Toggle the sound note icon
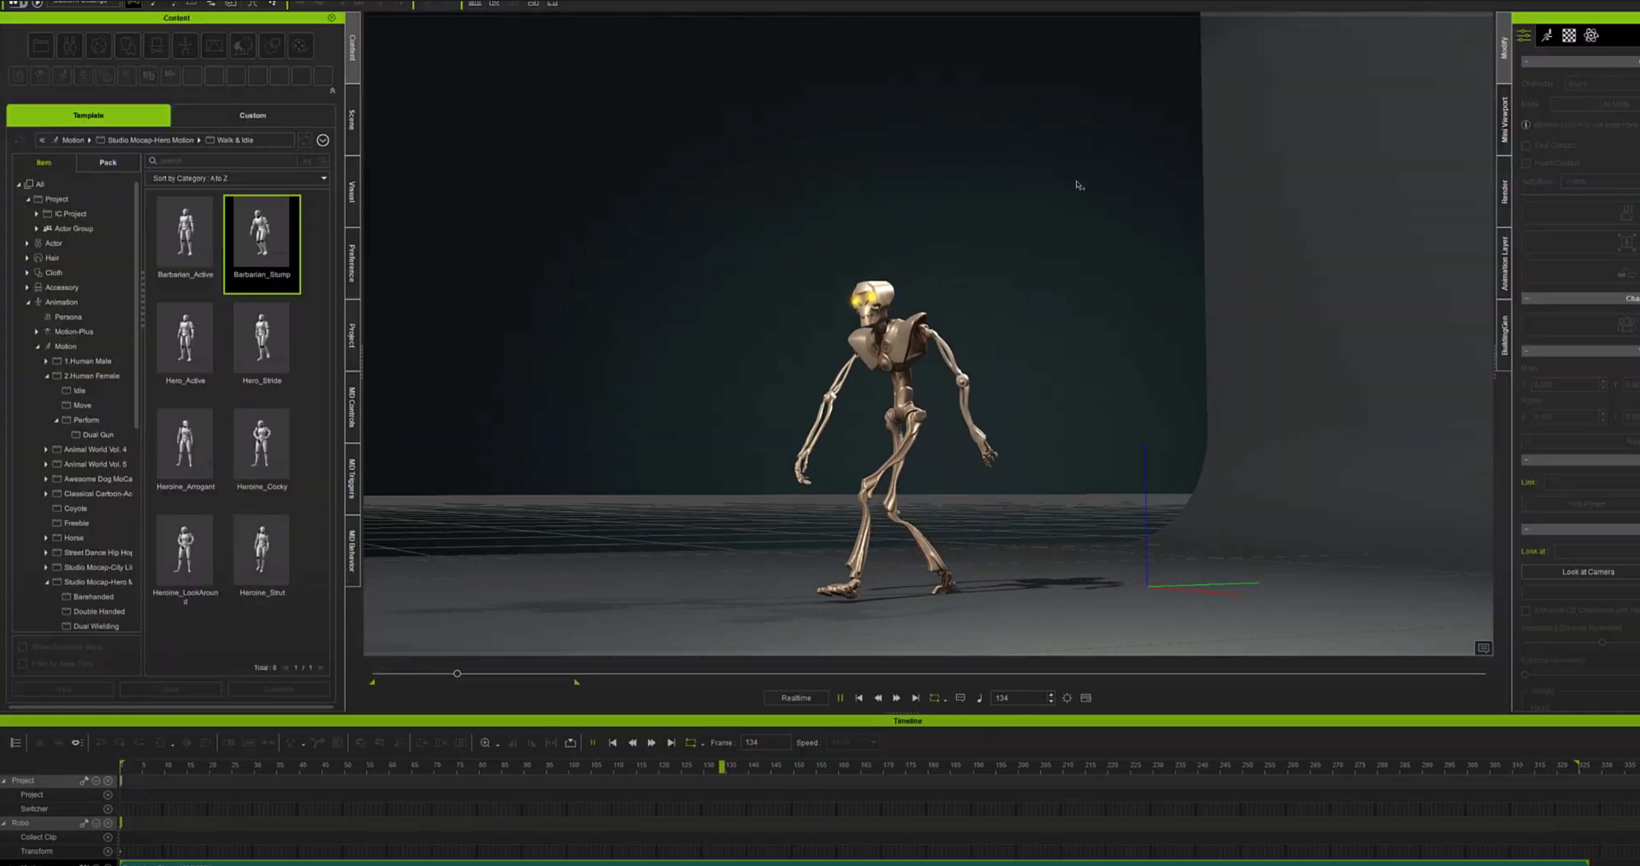The height and width of the screenshot is (866, 1640). 979,698
